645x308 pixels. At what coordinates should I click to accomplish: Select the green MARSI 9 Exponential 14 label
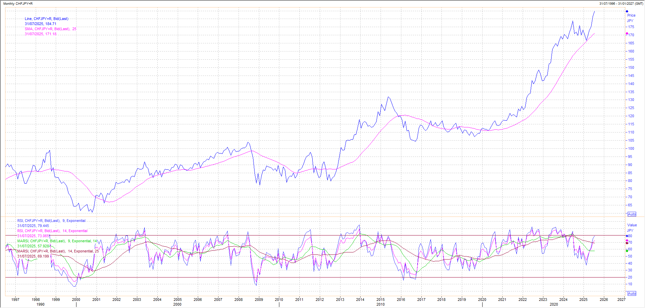(57, 241)
